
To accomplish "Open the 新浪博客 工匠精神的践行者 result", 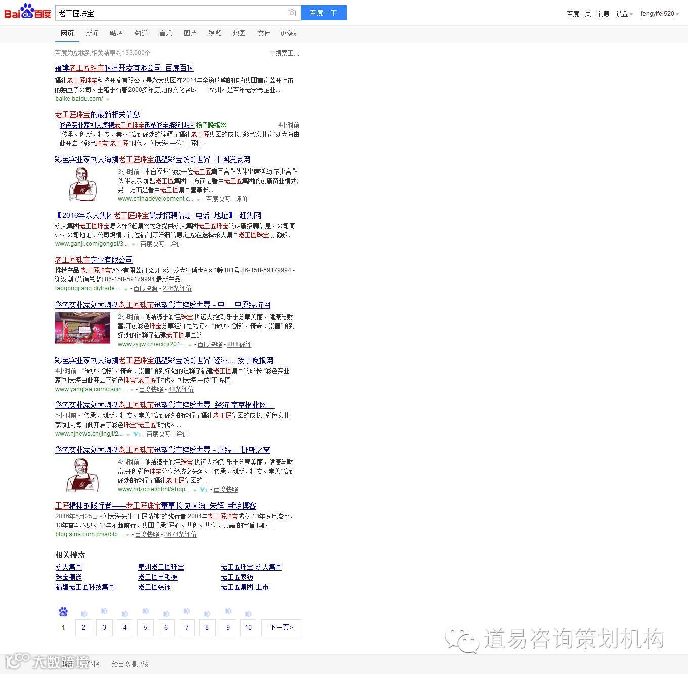I will tap(156, 506).
